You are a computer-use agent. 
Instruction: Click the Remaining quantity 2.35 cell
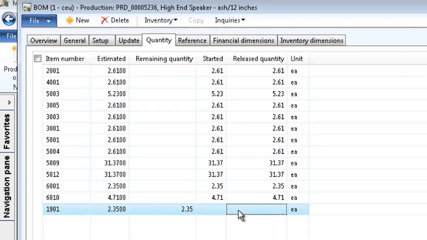pyautogui.click(x=162, y=209)
